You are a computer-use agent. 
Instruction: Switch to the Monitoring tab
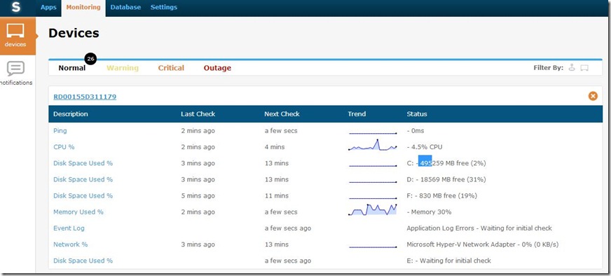pyautogui.click(x=83, y=8)
